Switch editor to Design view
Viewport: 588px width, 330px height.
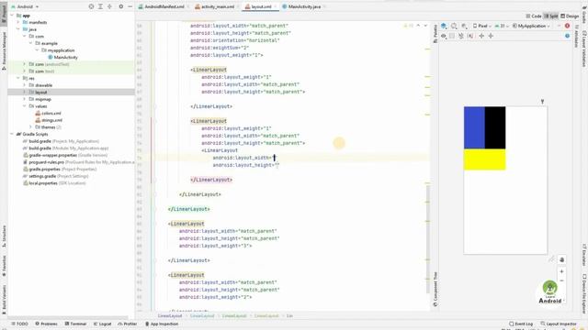[570, 16]
